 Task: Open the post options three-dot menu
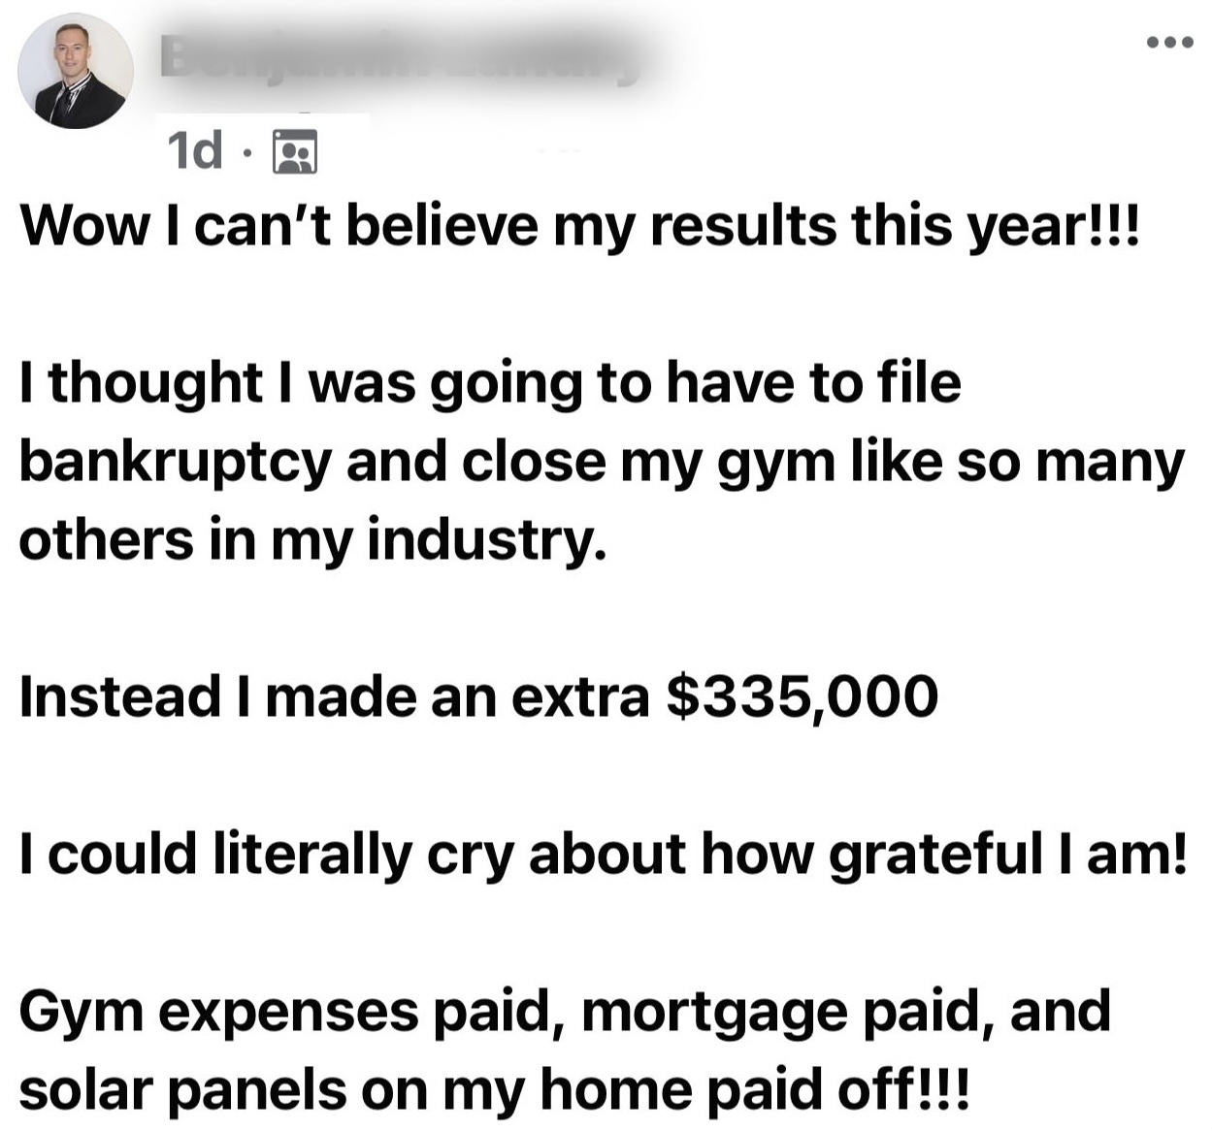click(1168, 42)
